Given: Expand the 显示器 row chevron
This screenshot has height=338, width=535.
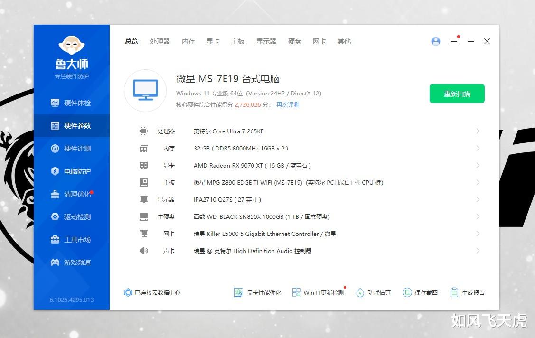Looking at the screenshot, I should (x=478, y=199).
